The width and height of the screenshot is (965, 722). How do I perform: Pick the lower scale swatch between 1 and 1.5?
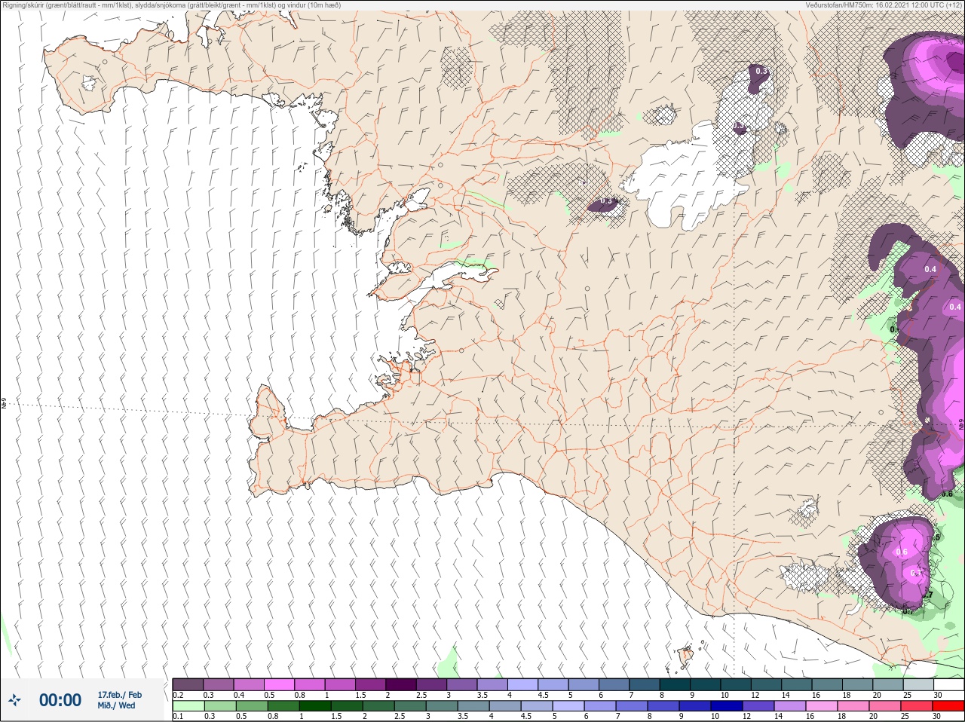click(x=315, y=706)
